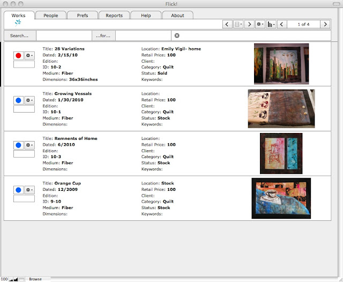The image size is (343, 282).
Task: Go to next record right of 1 of 4
Action: (325, 24)
